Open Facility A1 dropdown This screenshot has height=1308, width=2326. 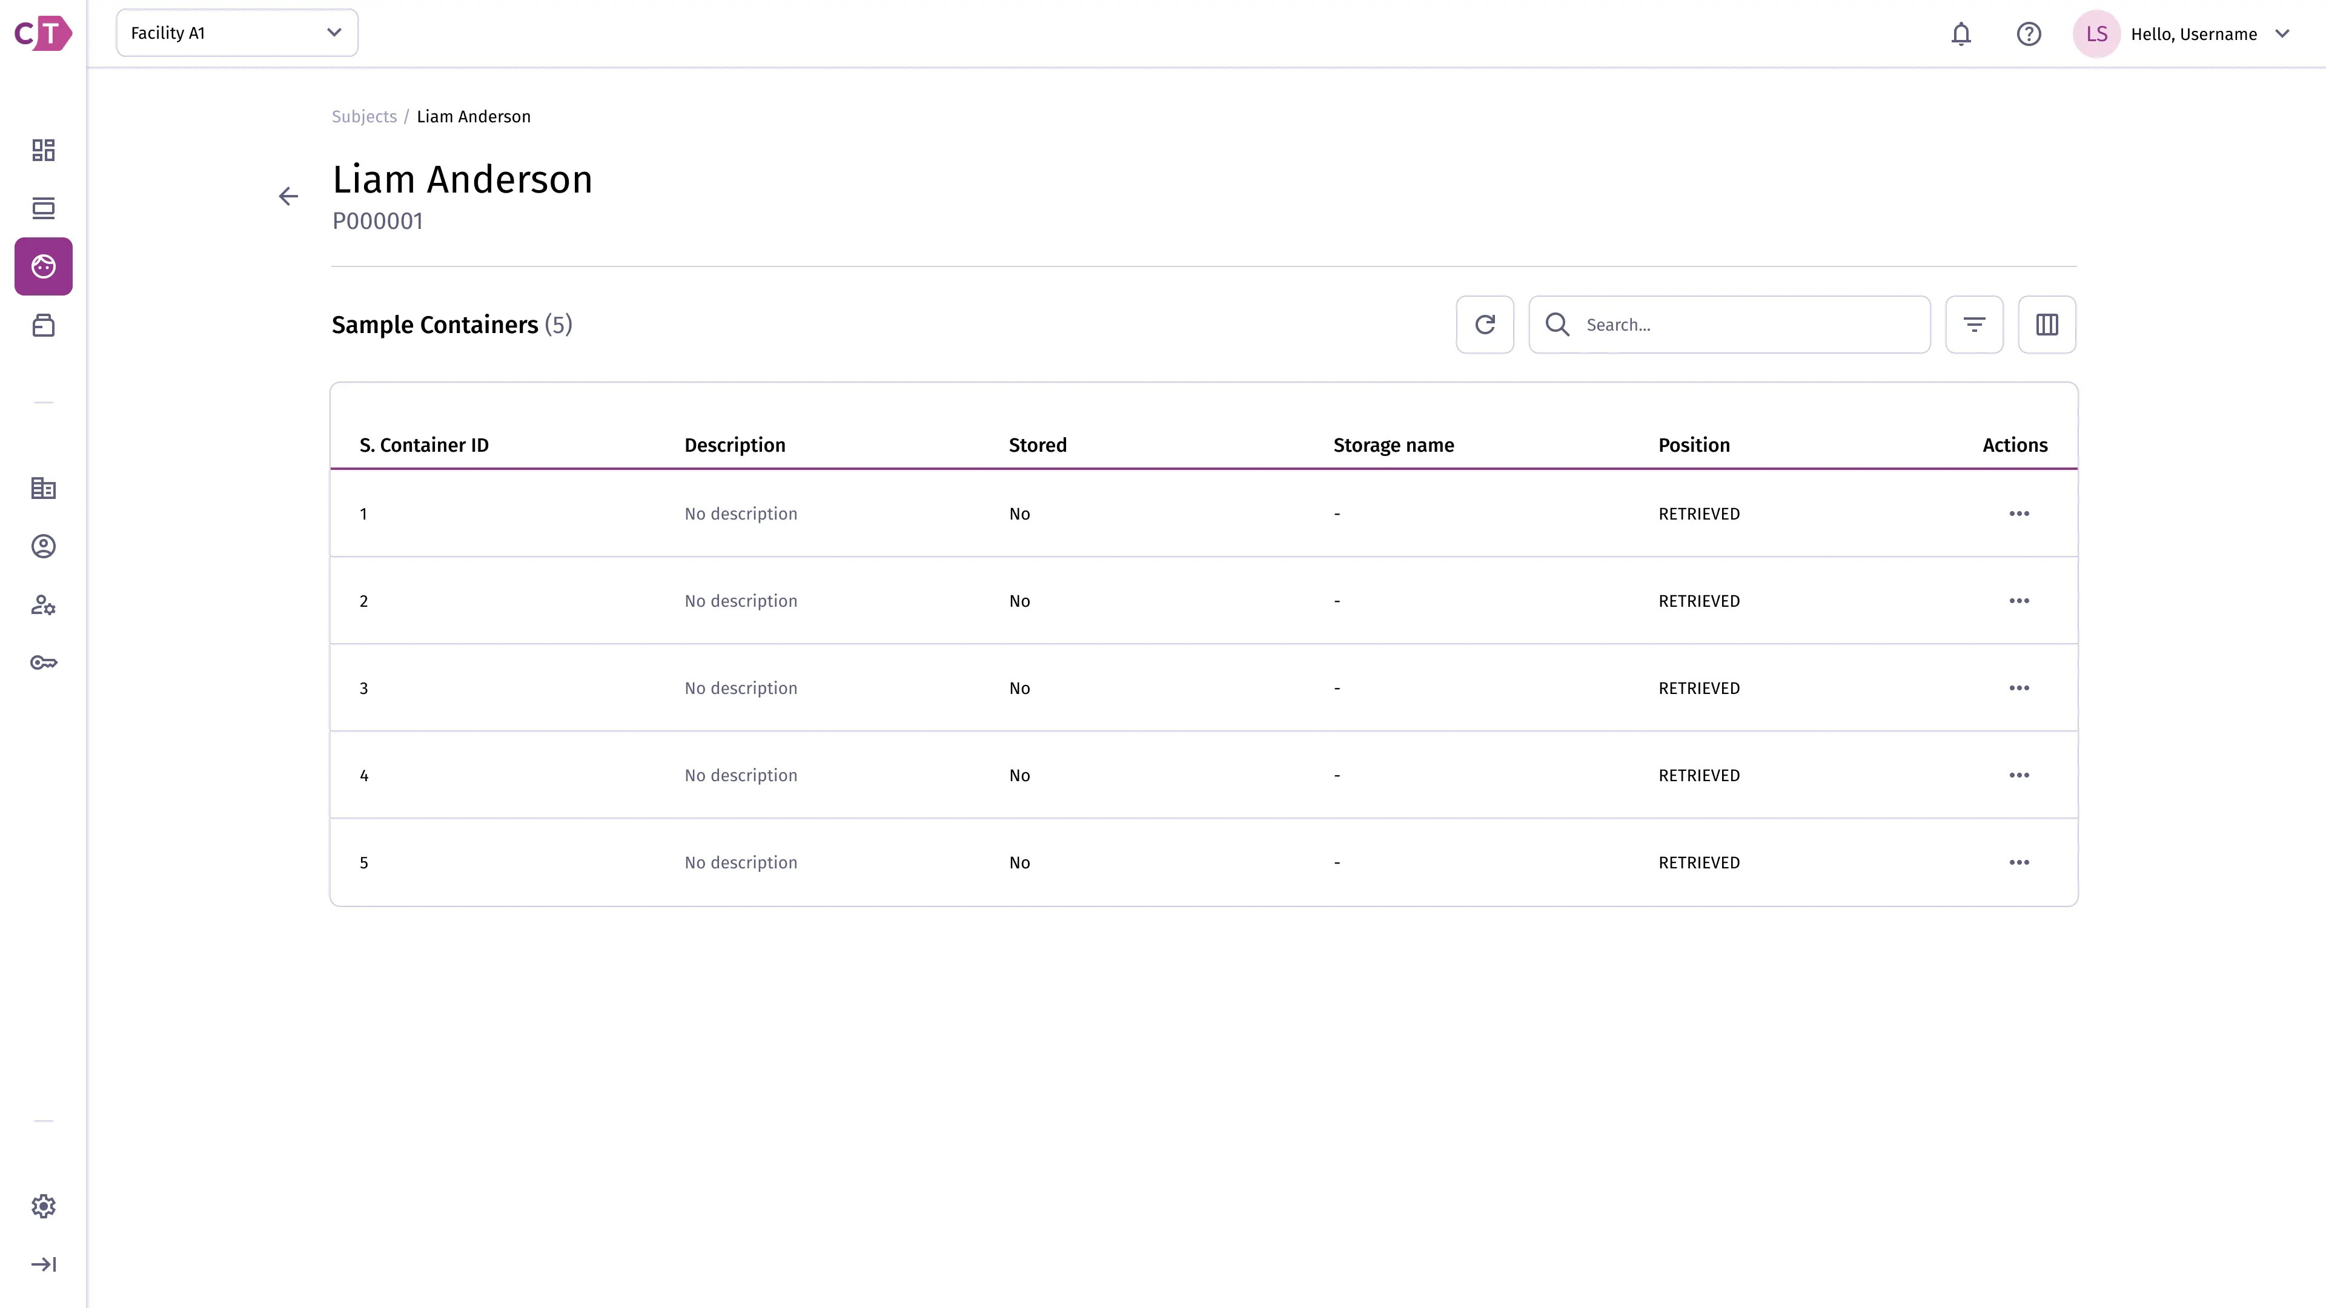coord(237,33)
